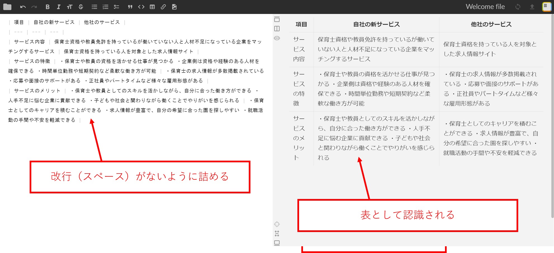Image resolution: width=554 pixels, height=253 pixels.
Task: Insert a check list
Action: [x=117, y=7]
